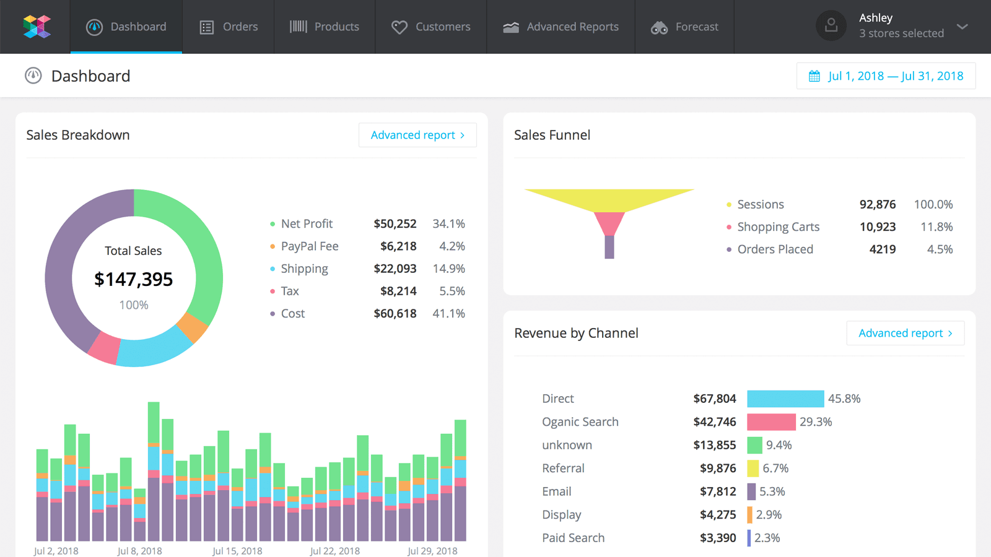Viewport: 991px width, 557px height.
Task: Open the calendar icon on the date selector
Action: (814, 76)
